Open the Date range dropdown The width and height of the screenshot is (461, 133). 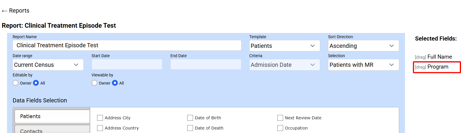point(48,65)
